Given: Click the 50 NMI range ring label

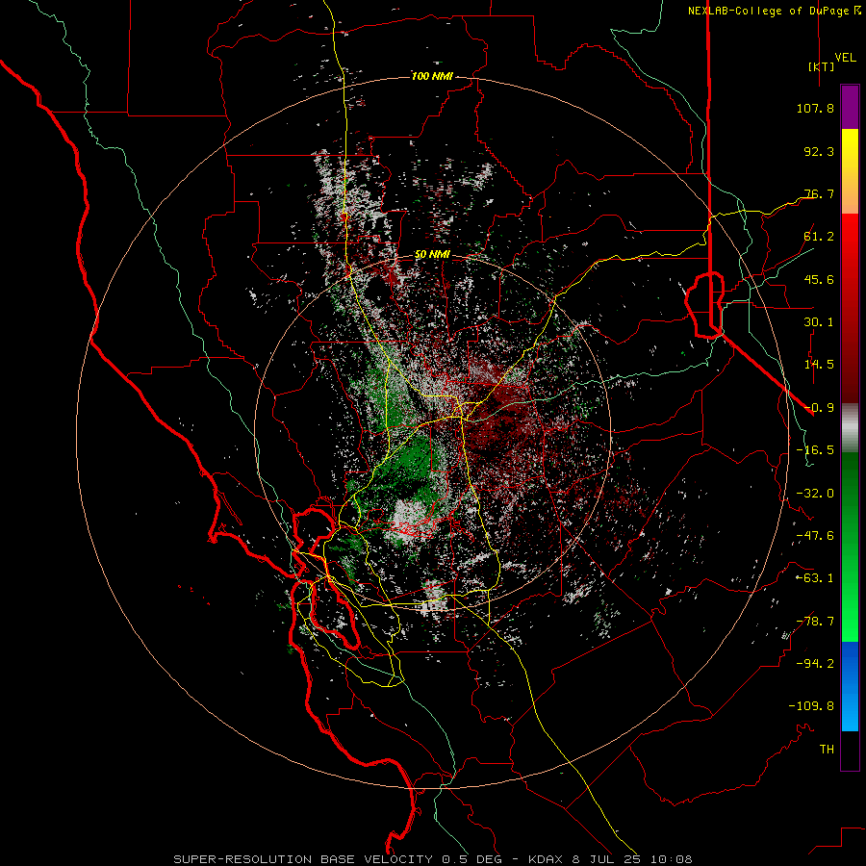Looking at the screenshot, I should click(432, 255).
